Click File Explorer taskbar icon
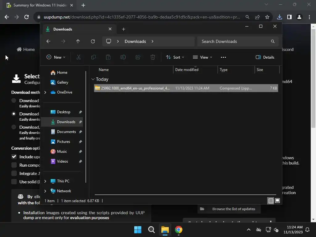The image size is (316, 237). pos(165,230)
